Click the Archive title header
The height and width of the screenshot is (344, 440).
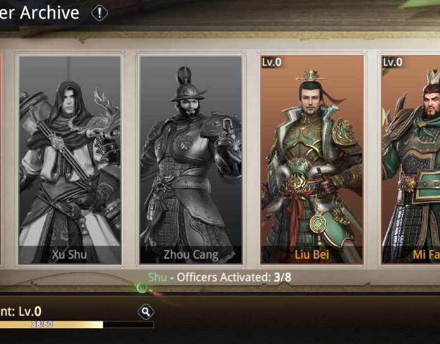tap(40, 13)
